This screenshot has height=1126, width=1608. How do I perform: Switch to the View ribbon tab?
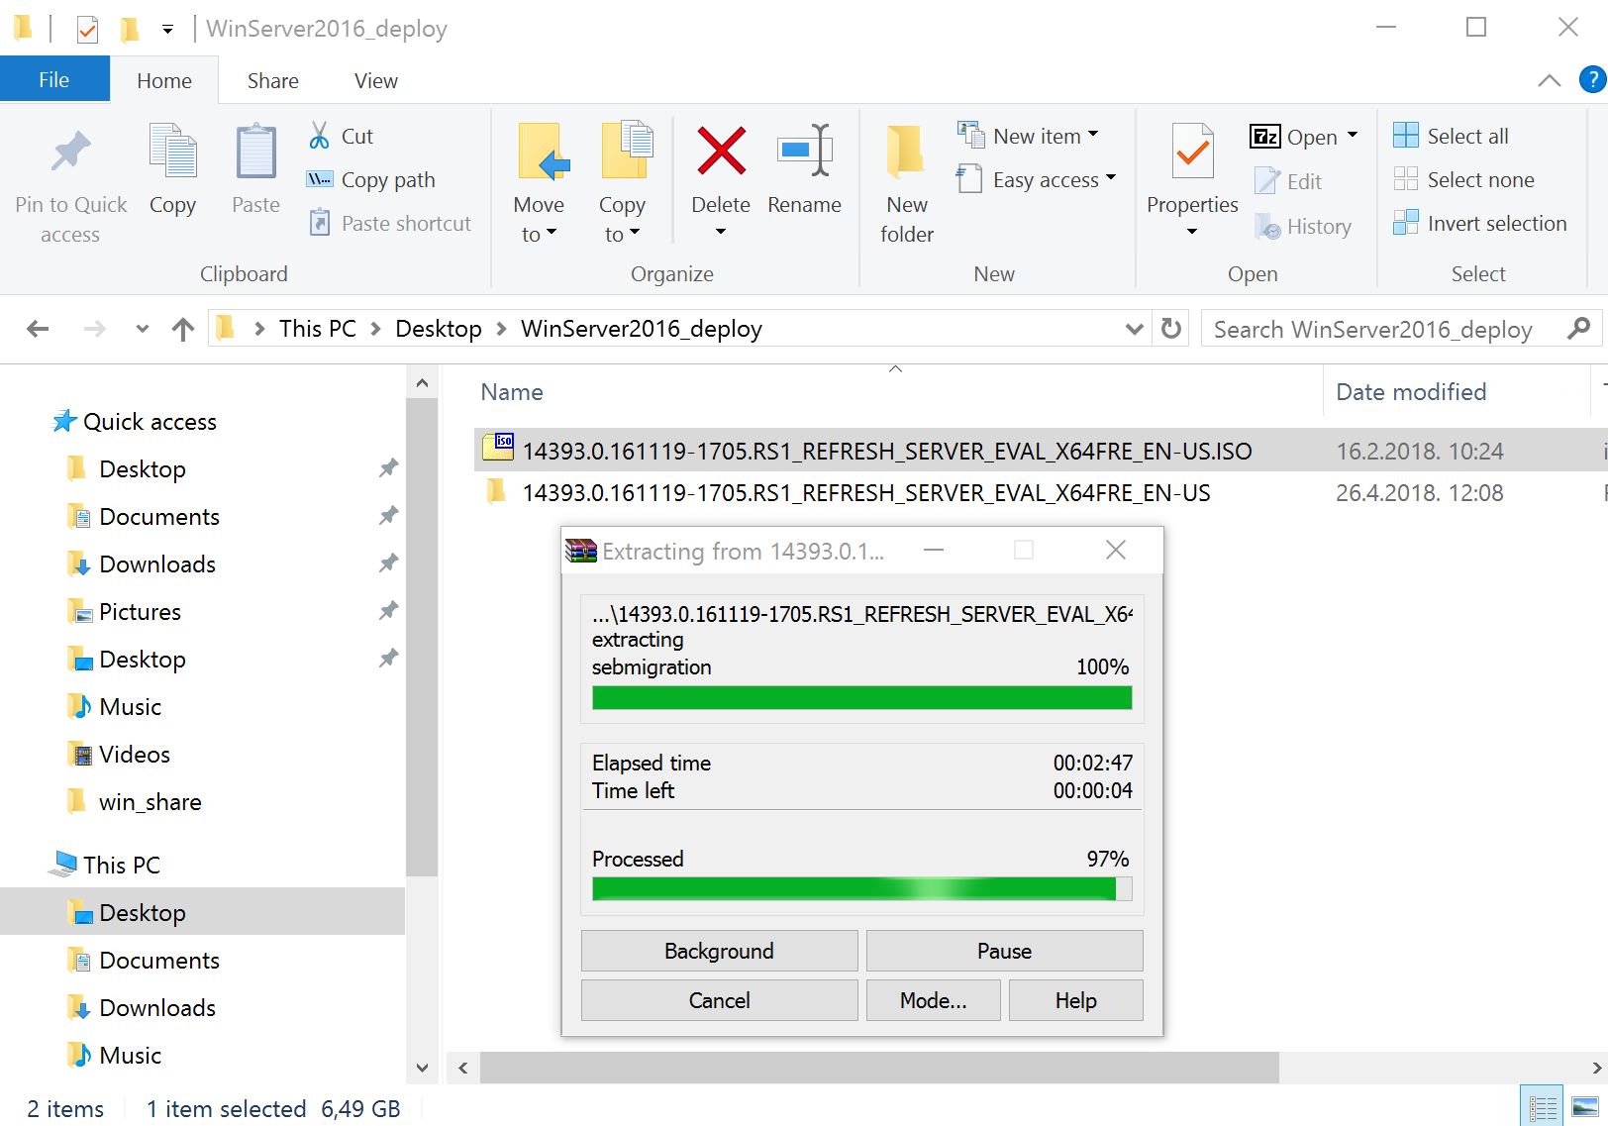(x=374, y=80)
